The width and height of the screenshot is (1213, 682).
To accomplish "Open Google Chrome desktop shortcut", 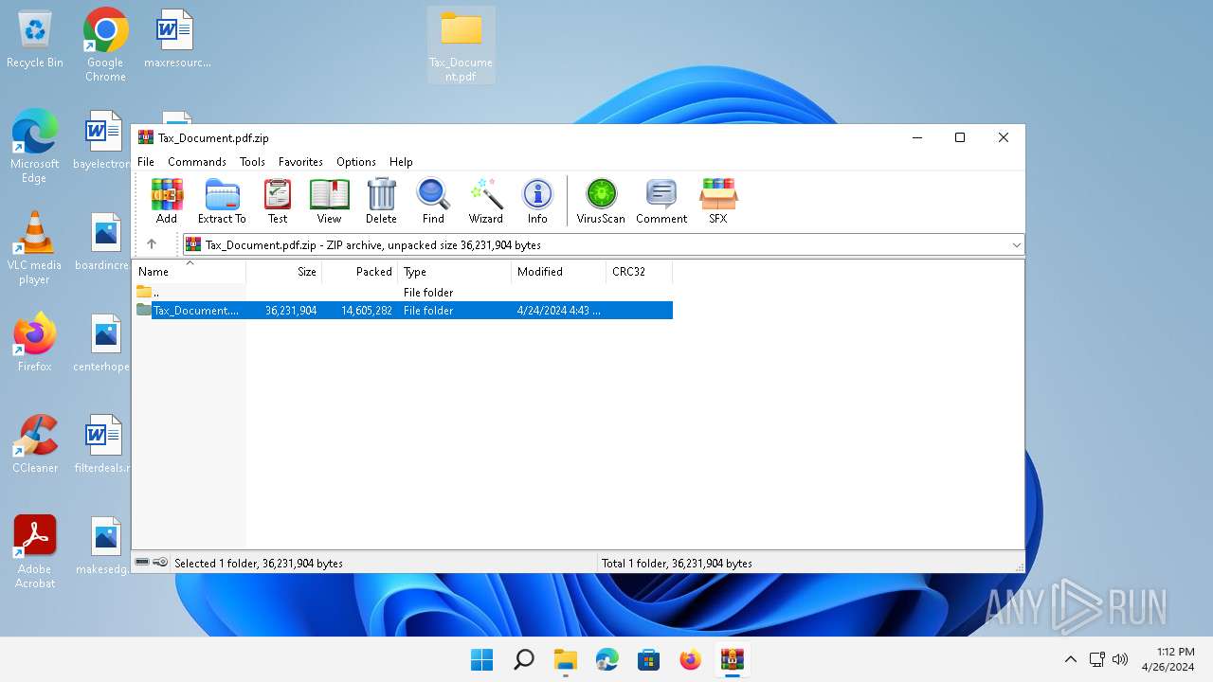I will (x=105, y=45).
